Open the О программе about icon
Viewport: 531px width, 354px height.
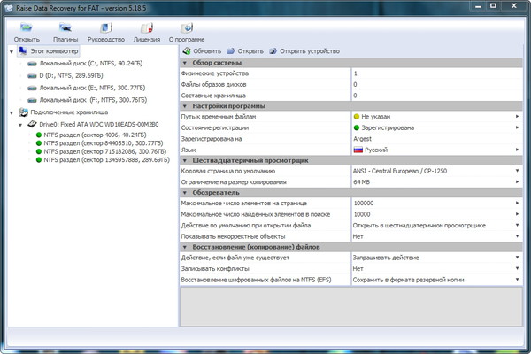point(187,27)
